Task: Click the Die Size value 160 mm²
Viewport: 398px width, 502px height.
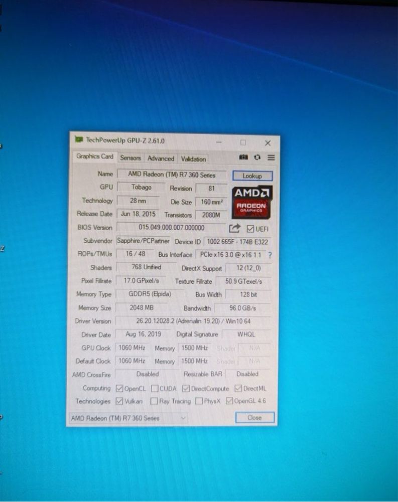Action: (x=212, y=202)
